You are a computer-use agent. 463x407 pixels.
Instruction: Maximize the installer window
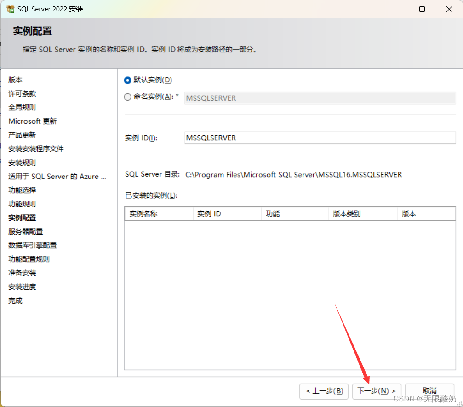422,9
